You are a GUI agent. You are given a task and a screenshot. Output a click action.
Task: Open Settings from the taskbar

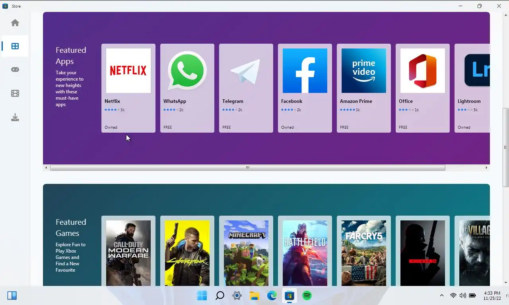pyautogui.click(x=237, y=295)
